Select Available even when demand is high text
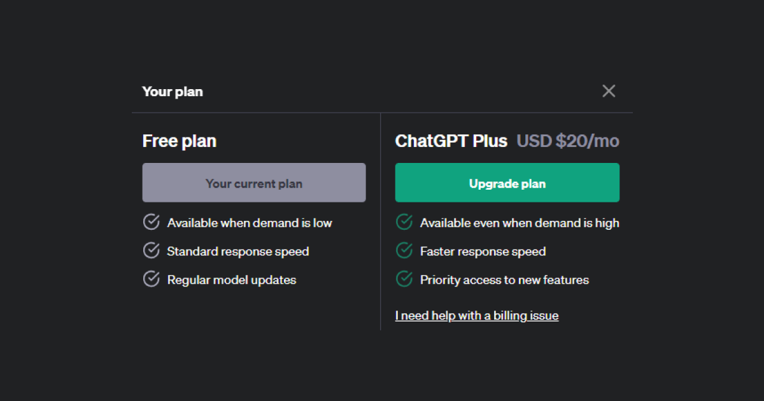764x401 pixels. coord(520,223)
